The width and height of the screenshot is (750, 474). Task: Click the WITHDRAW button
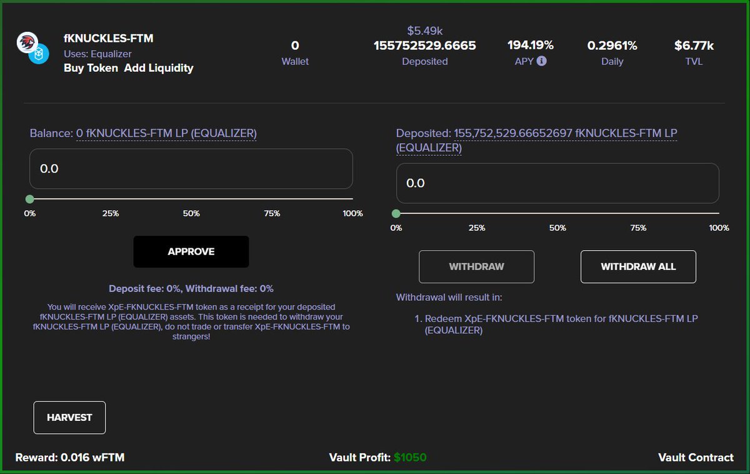(476, 266)
